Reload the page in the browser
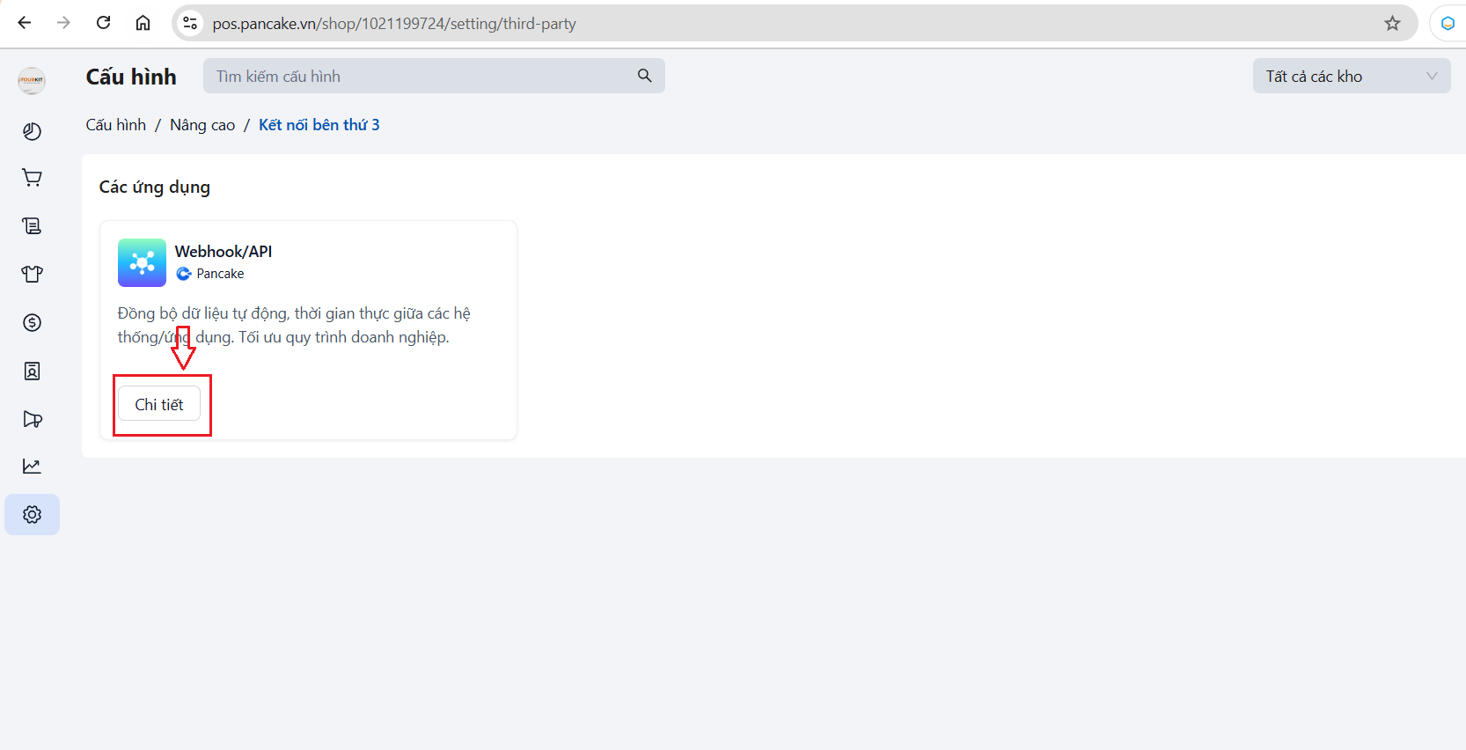This screenshot has width=1466, height=750. [104, 23]
